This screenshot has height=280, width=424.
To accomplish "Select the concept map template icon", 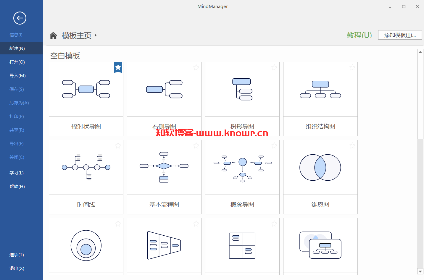I will coord(242,169).
